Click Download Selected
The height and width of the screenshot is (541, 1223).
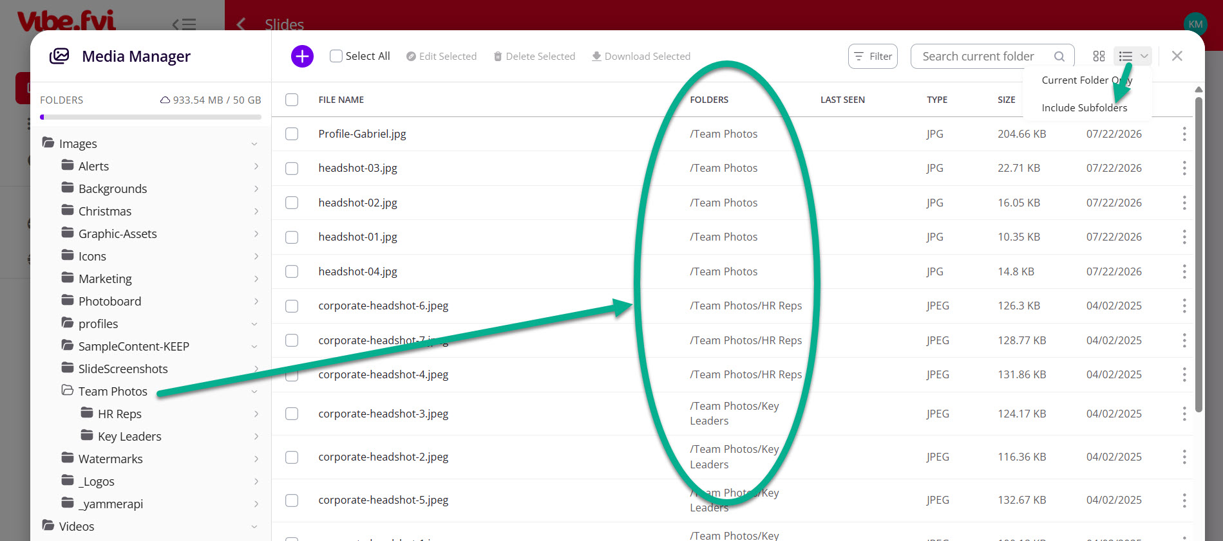click(x=641, y=57)
